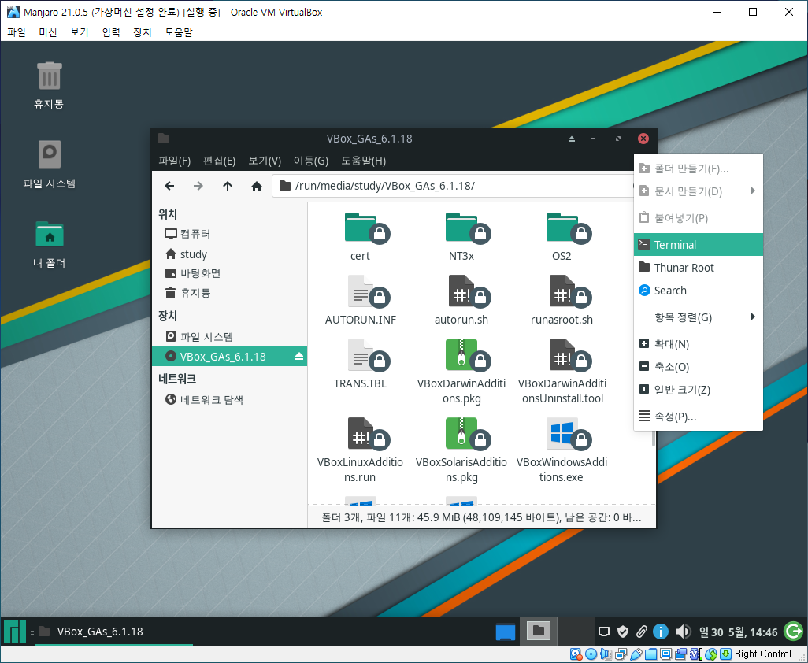Viewport: 808px width, 663px height.
Task: Click VirtualBox hard disk status icon
Action: (x=576, y=654)
